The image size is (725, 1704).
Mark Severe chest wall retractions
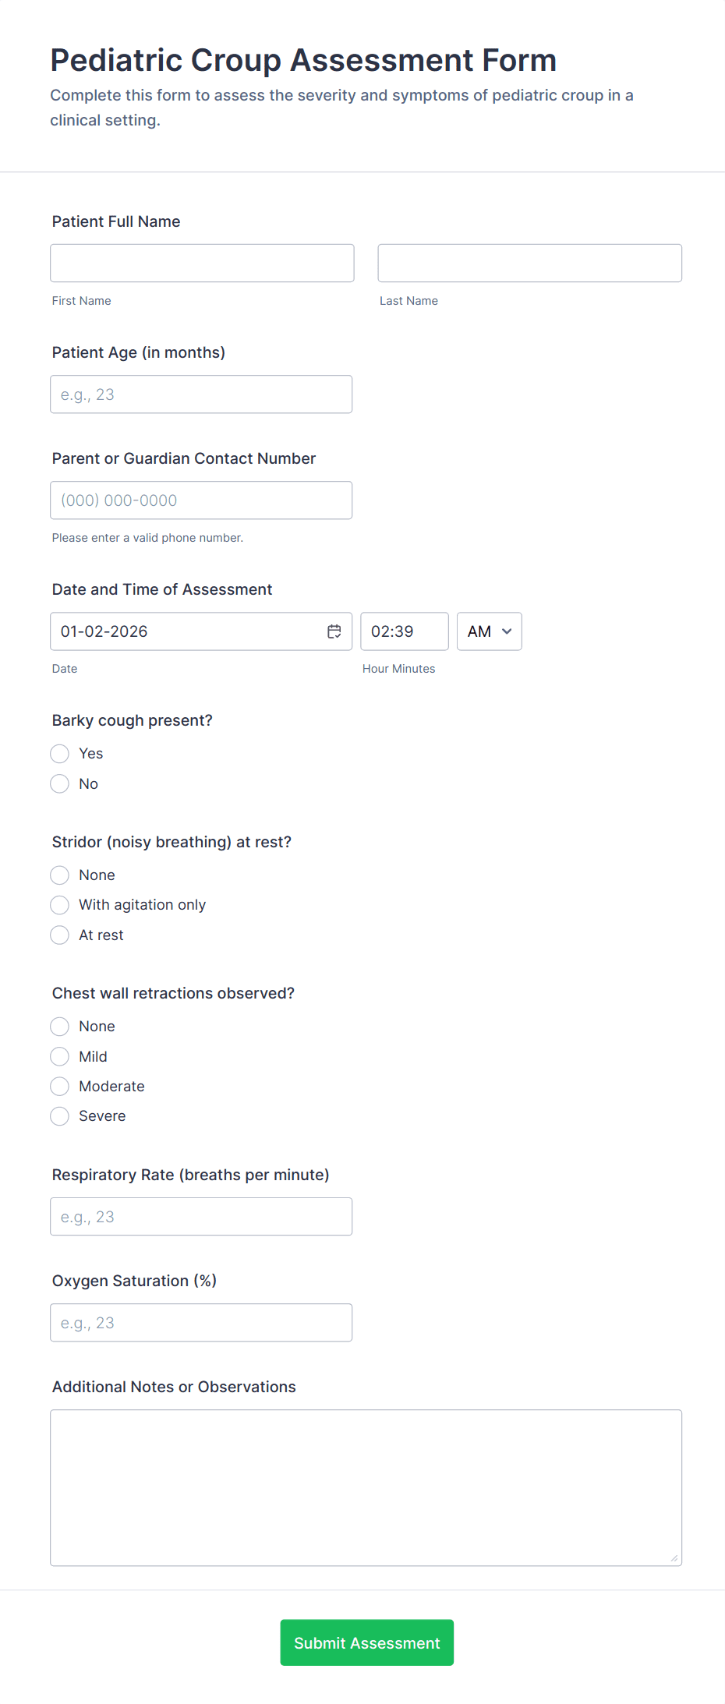coord(59,1115)
